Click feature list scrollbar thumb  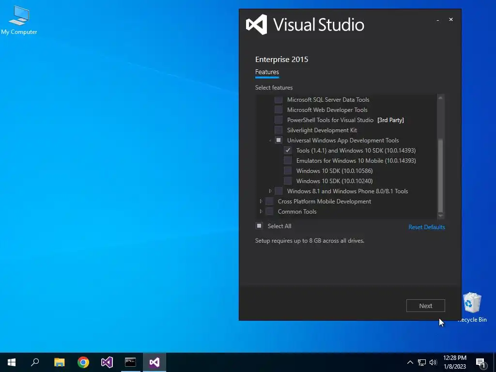(440, 175)
